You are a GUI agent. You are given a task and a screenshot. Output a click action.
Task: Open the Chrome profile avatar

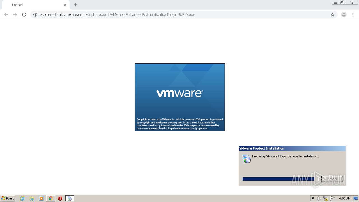pos(344,15)
